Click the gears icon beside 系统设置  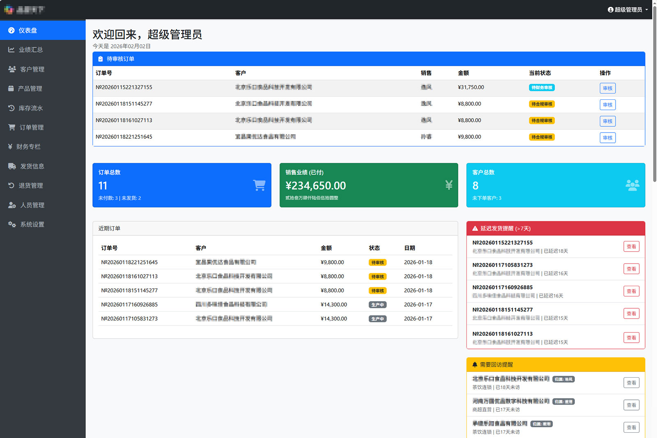pos(12,225)
